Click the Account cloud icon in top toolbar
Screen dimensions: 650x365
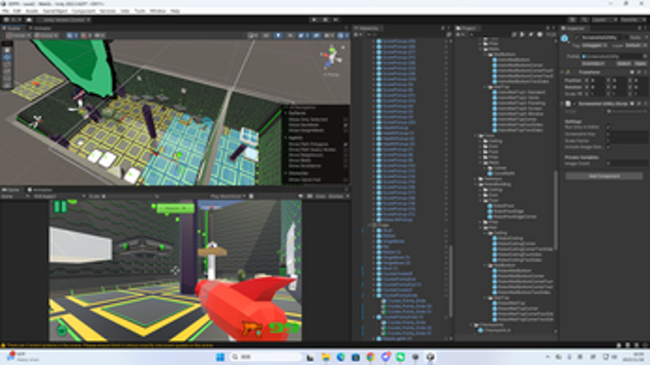click(29, 20)
